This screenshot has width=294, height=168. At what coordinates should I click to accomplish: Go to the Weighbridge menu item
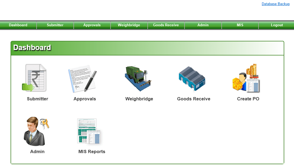pos(129,25)
